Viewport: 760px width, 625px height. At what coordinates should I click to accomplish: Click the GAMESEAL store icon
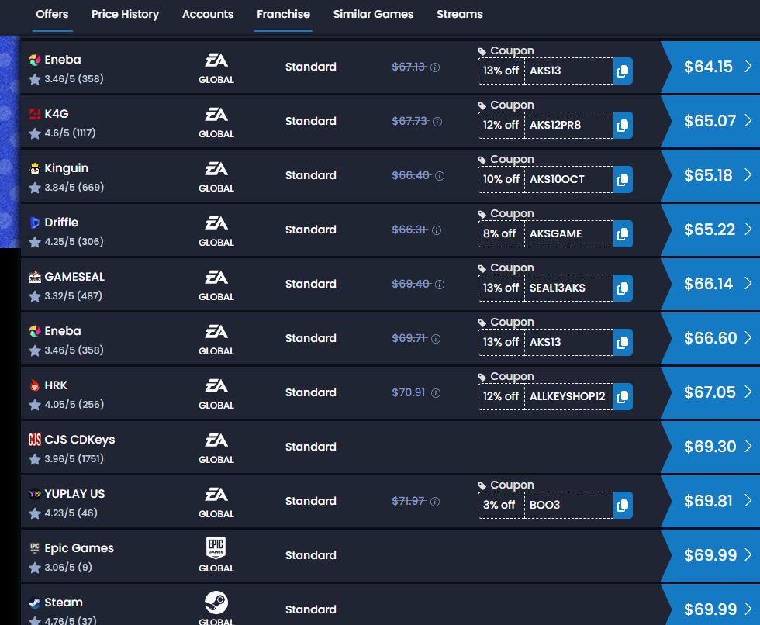pyautogui.click(x=34, y=277)
